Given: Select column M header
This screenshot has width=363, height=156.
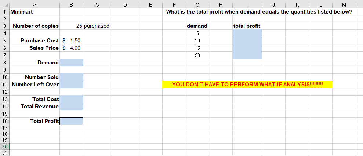Looking at the screenshot, I should tap(344, 5).
